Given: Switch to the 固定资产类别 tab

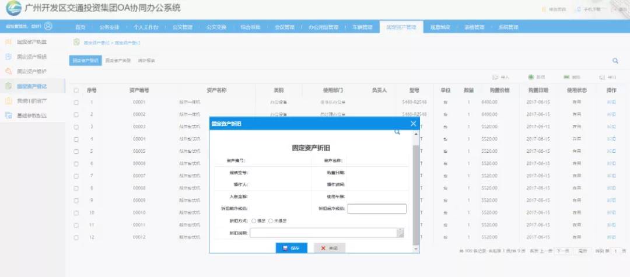Looking at the screenshot, I should (118, 61).
